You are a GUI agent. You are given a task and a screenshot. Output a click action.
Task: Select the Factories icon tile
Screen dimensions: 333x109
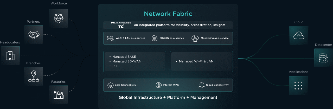(x=59, y=95)
